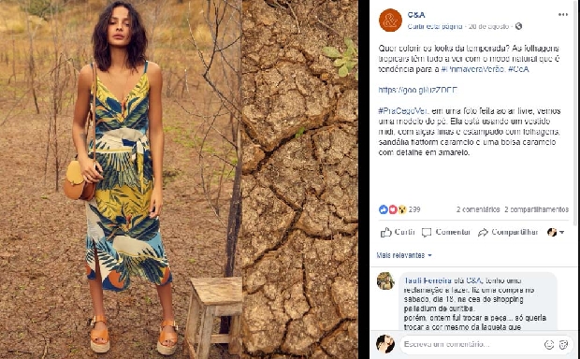Image resolution: width=580 pixels, height=359 pixels.
Task: Click the thumbs-up Curtir icon
Action: click(385, 232)
